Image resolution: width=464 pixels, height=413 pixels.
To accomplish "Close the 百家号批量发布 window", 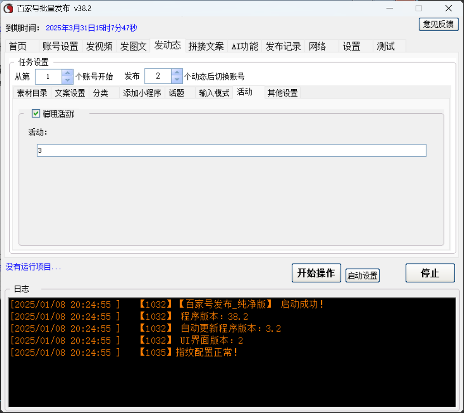I will (448, 8).
